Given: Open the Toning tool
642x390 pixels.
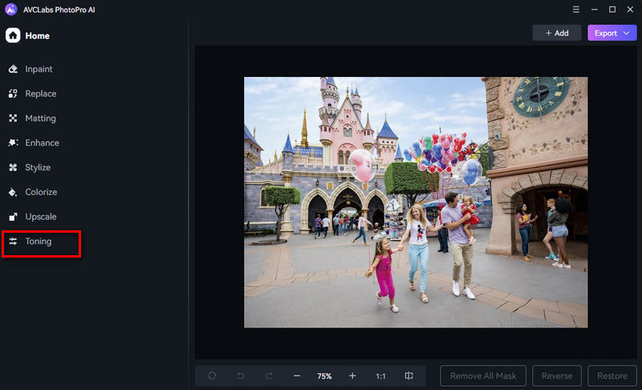Looking at the screenshot, I should [39, 242].
